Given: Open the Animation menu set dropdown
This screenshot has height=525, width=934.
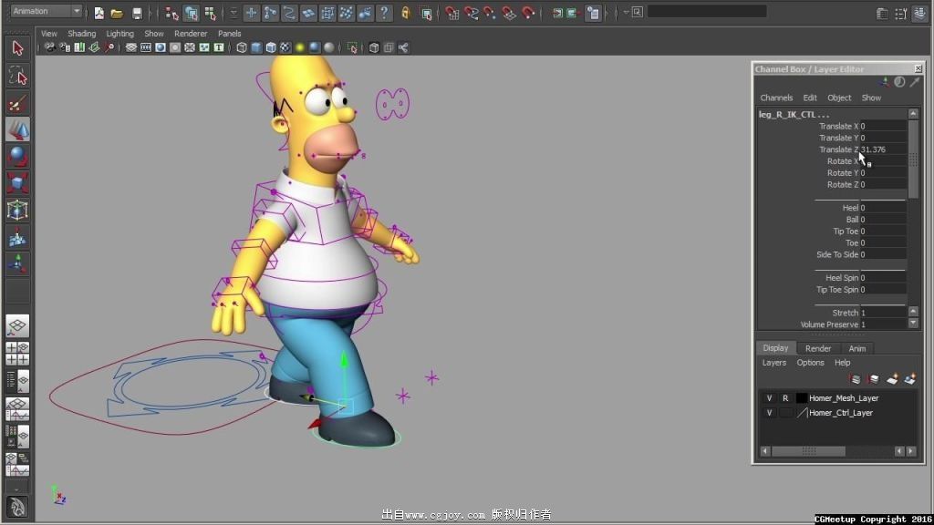Looking at the screenshot, I should [x=46, y=11].
